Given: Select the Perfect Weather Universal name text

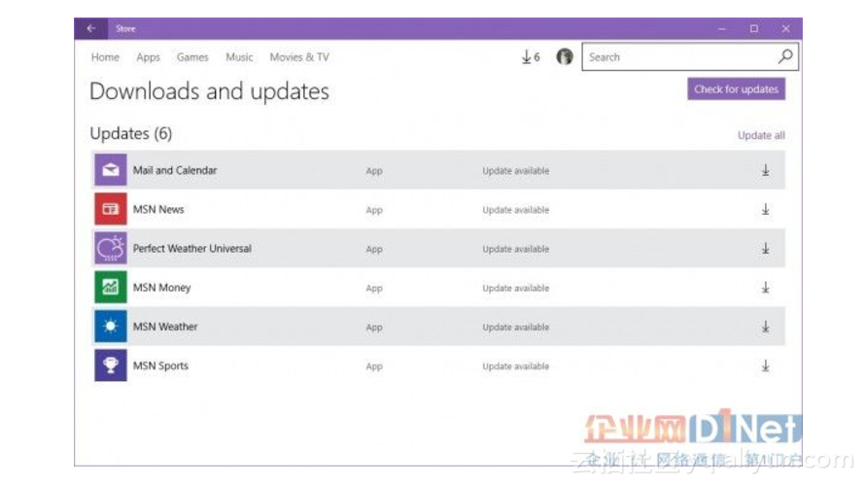Looking at the screenshot, I should 192,249.
